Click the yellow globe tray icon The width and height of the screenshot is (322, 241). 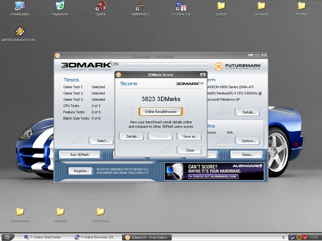[299, 237]
